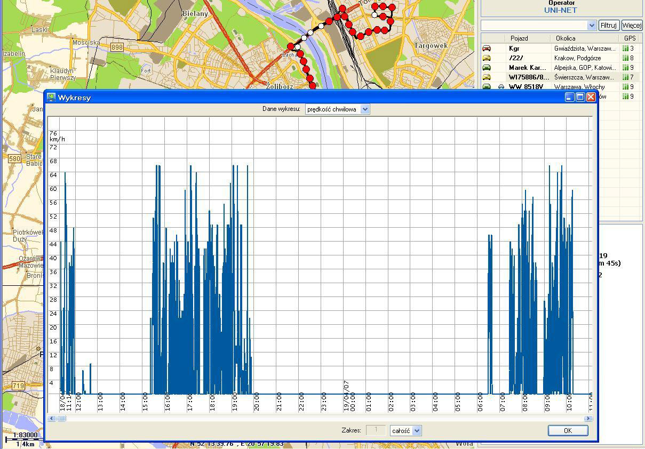This screenshot has width=645, height=449.
Task: Click the chart scrollbar right arrow
Action: coord(588,419)
